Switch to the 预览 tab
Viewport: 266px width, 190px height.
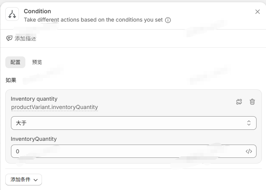[x=37, y=62]
